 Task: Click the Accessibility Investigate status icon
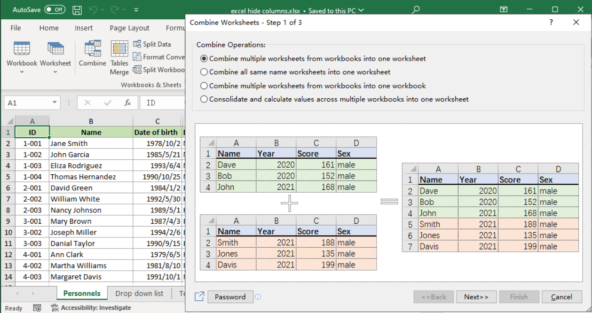pos(55,308)
